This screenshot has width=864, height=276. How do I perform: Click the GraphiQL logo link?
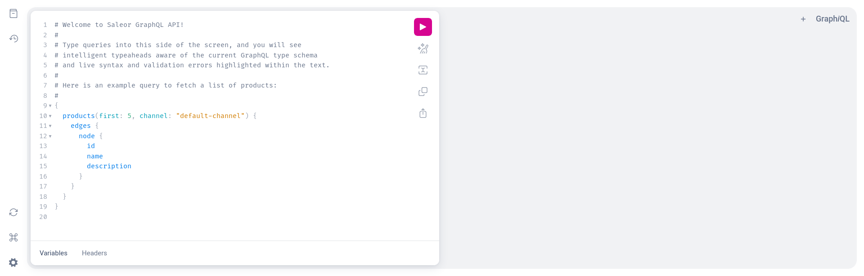[x=832, y=19]
